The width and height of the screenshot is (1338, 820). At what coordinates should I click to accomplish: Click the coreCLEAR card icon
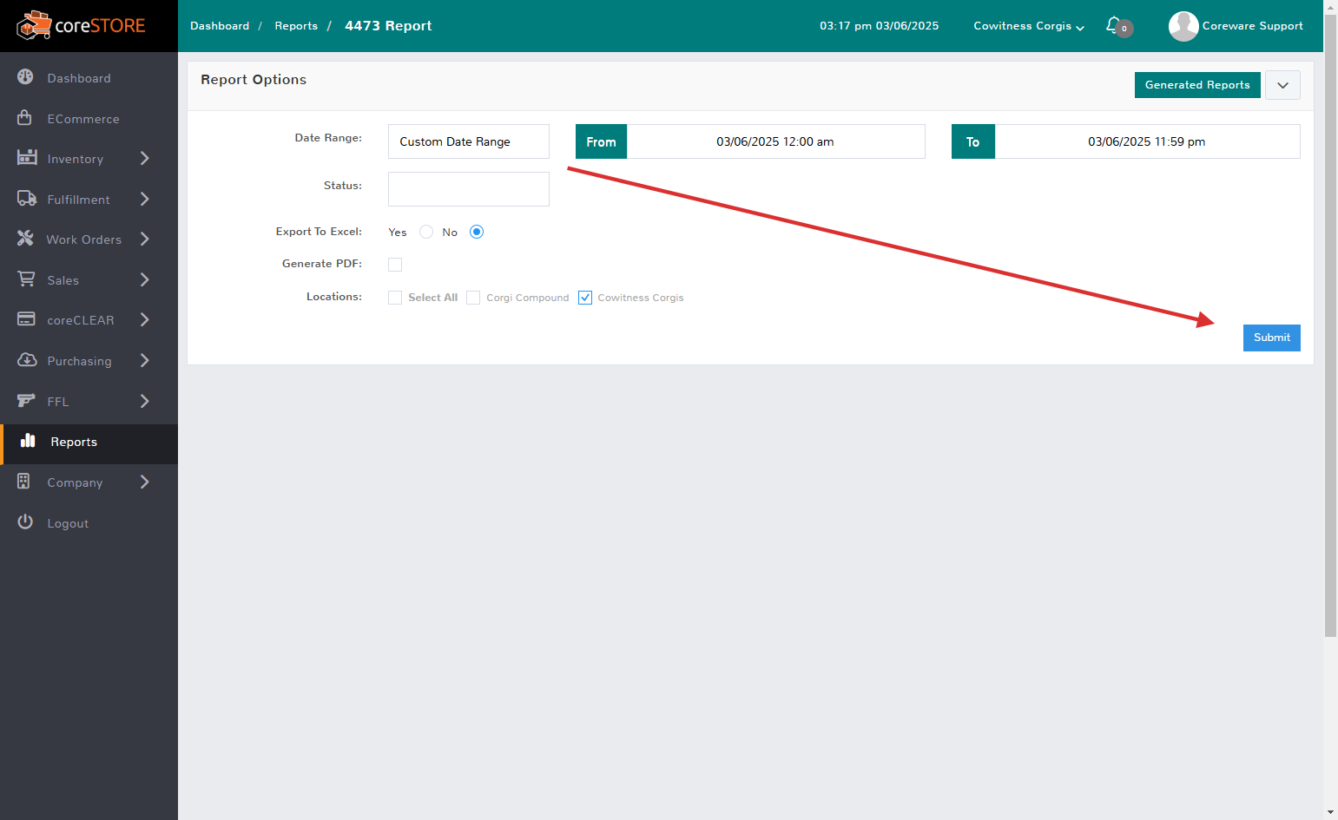tap(26, 319)
